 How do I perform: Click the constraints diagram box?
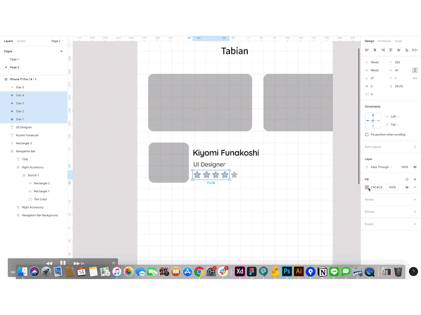373,121
